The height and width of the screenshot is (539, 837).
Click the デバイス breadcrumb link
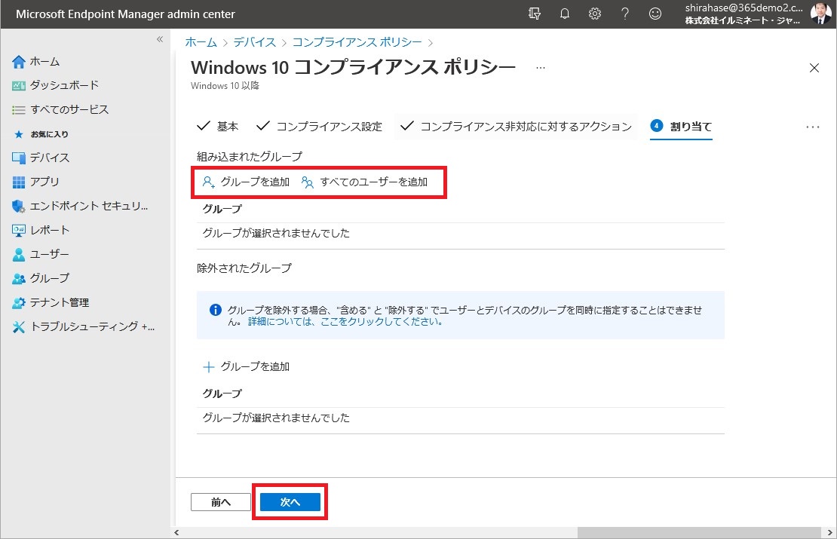[255, 42]
